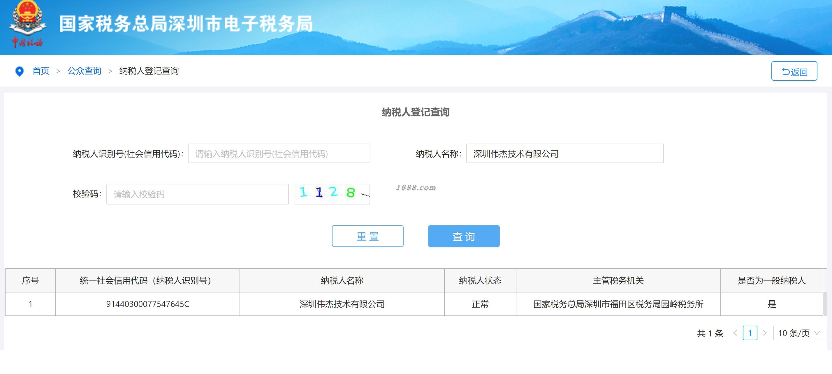Select credit code 91440300077547645C cell

click(147, 304)
